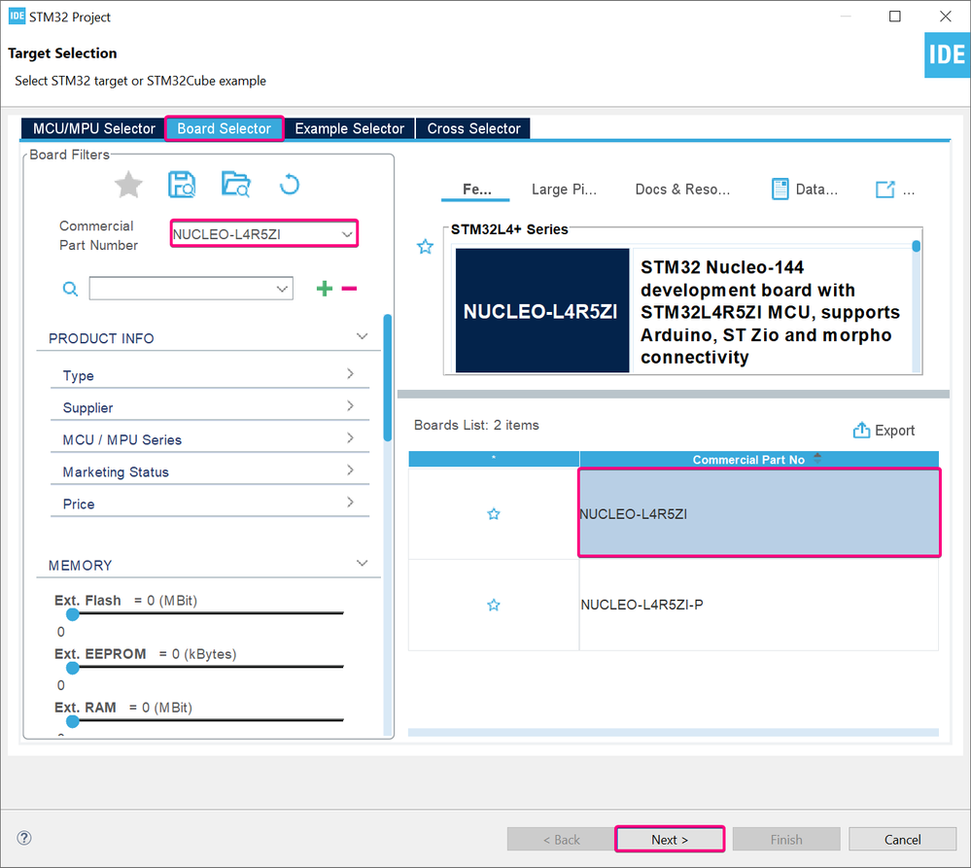Adjust the Ext. RAM slider handle

[x=73, y=721]
